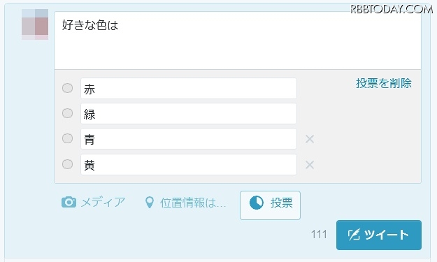The width and height of the screenshot is (437, 262).
Task: Click the 黄 option input field
Action: click(189, 165)
